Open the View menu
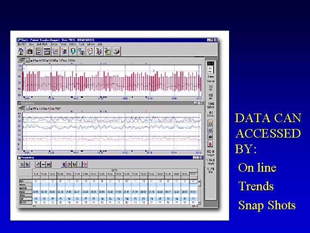Screen dimensions: 310x233 click(x=31, y=44)
